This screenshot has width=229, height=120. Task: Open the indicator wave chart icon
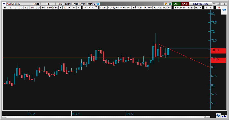pos(9,4)
